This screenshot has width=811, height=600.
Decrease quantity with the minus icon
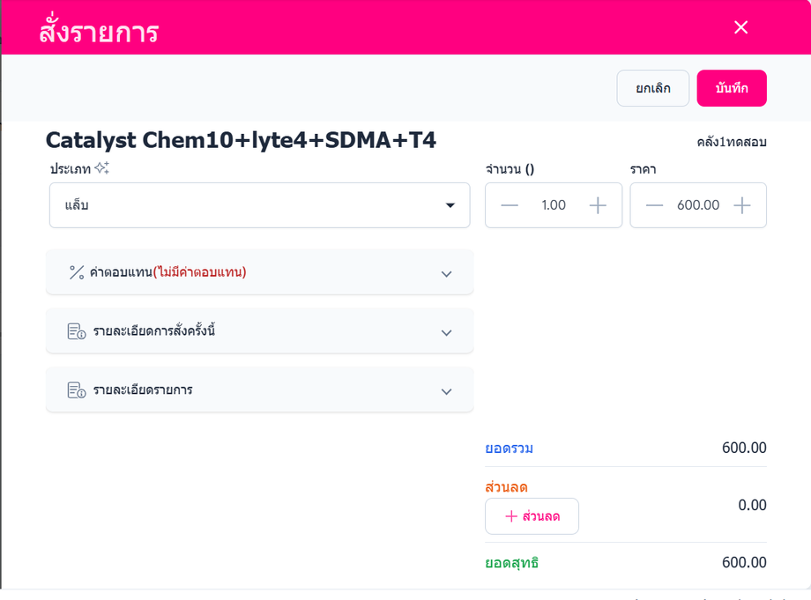click(510, 205)
